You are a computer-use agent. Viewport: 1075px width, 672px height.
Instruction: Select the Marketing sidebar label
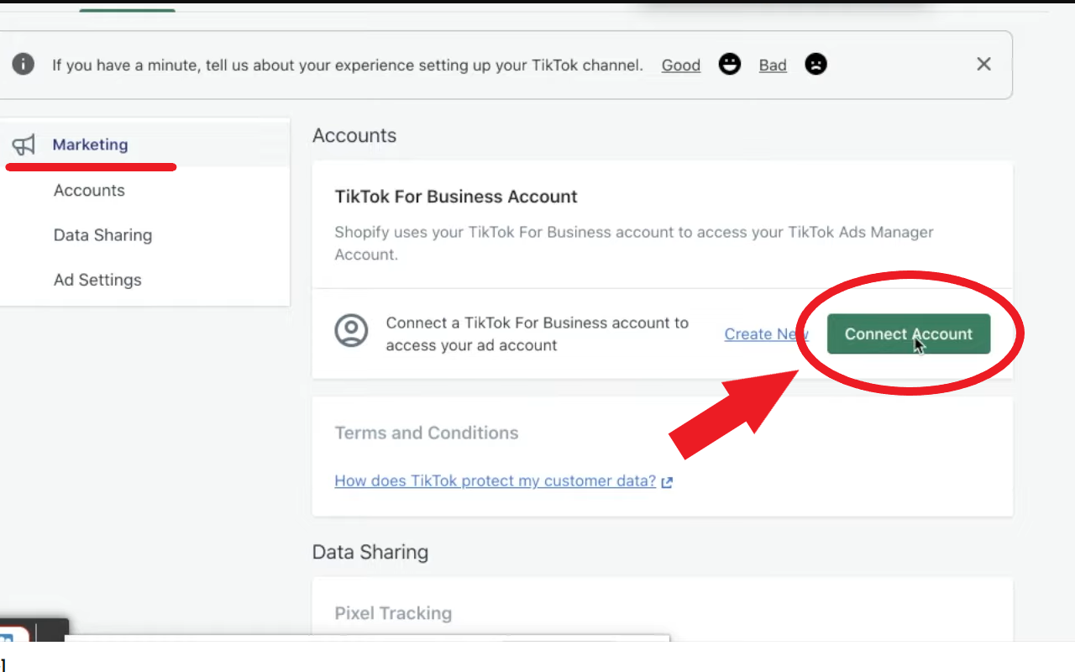coord(90,144)
